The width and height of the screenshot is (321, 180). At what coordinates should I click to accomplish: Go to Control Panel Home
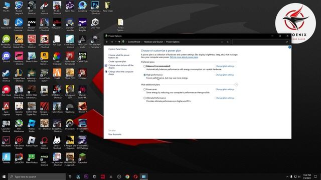117,49
